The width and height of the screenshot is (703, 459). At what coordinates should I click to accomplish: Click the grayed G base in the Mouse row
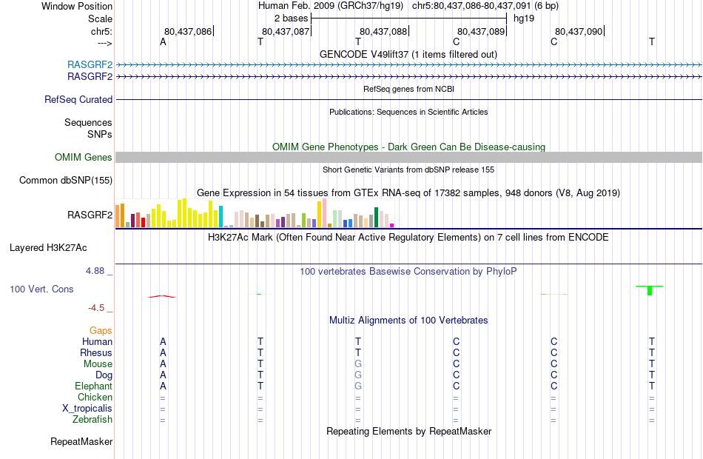358,364
